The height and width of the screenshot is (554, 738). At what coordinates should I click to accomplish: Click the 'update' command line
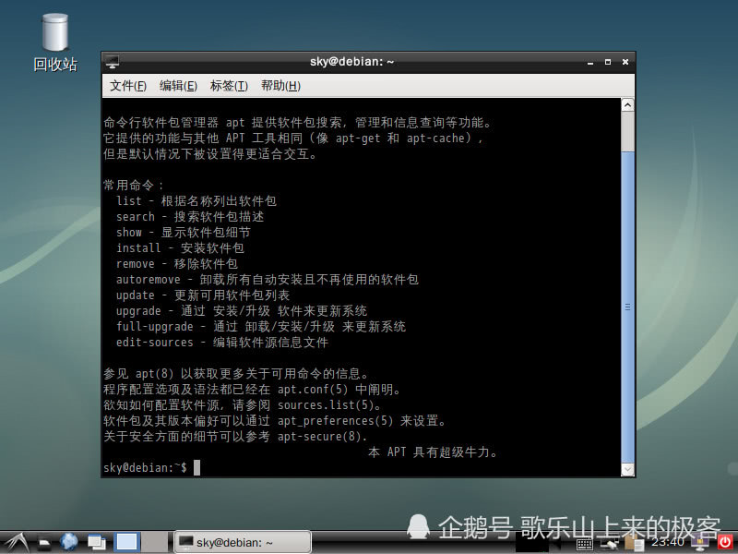pos(203,295)
